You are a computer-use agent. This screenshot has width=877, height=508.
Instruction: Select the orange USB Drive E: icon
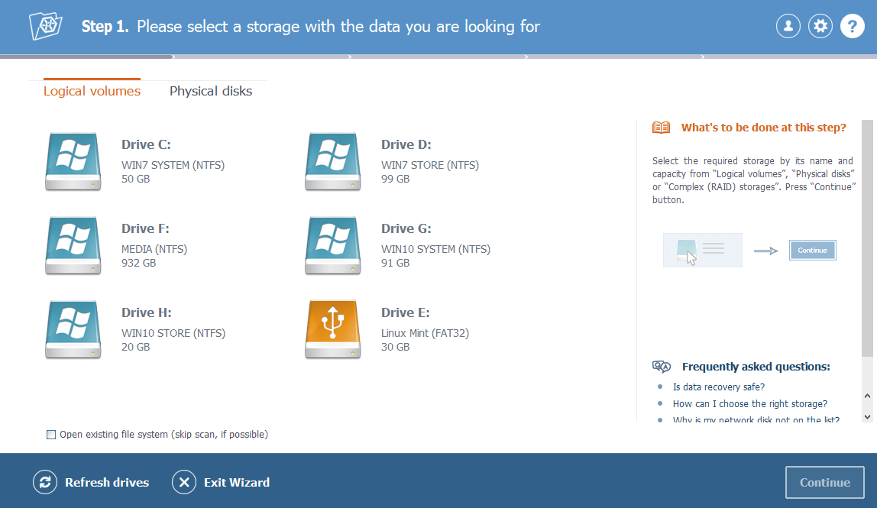pos(332,329)
